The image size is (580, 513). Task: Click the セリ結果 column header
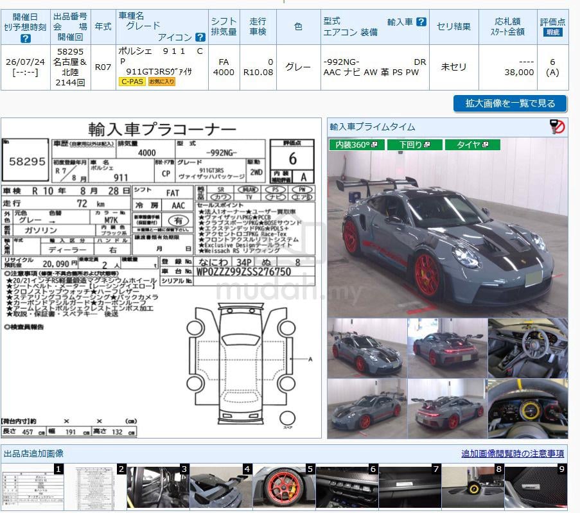453,26
